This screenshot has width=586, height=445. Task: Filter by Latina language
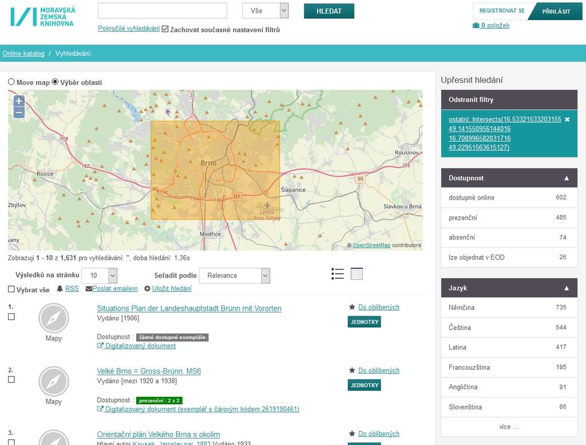tap(509, 347)
